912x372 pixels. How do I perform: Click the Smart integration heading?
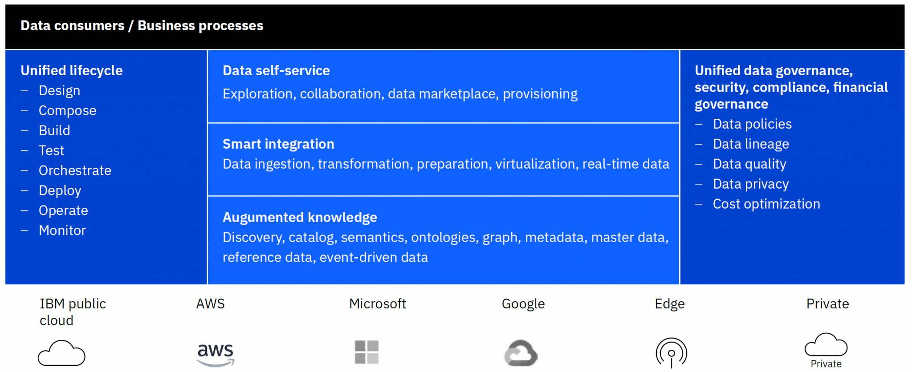pyautogui.click(x=278, y=144)
